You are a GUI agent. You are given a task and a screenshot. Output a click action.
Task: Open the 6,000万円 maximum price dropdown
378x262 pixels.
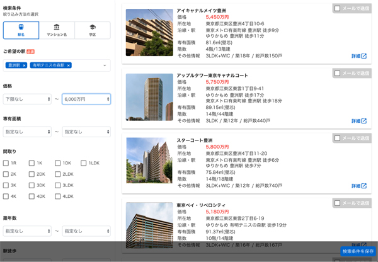pyautogui.click(x=86, y=99)
